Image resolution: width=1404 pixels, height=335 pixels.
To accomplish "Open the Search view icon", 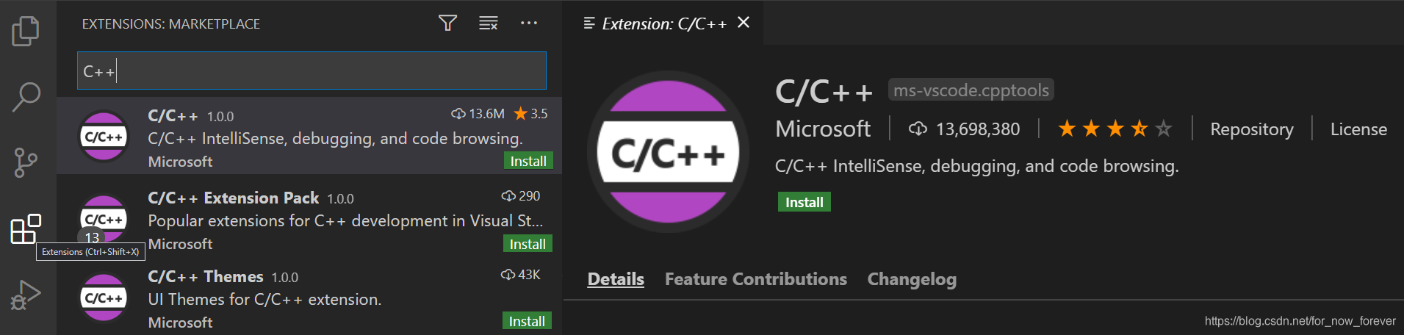I will click(26, 96).
